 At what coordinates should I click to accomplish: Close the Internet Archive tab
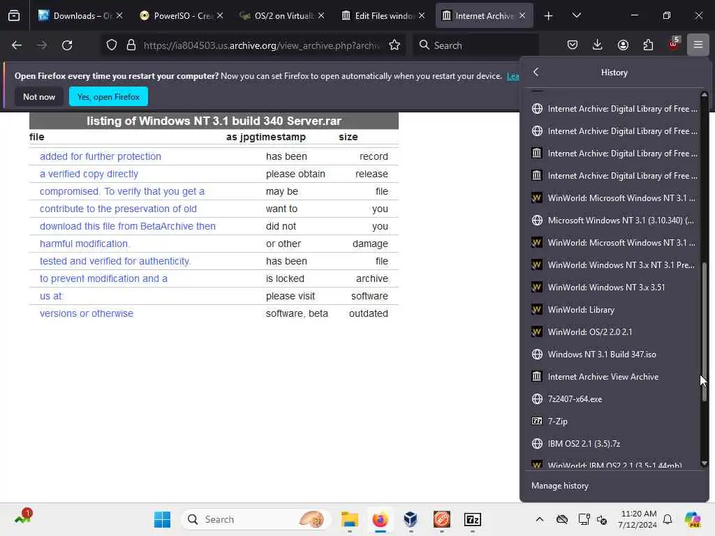point(522,16)
